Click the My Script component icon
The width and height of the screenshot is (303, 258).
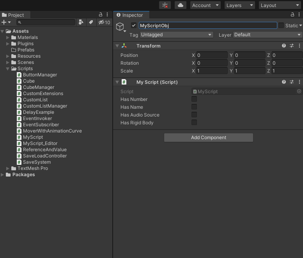(124, 82)
